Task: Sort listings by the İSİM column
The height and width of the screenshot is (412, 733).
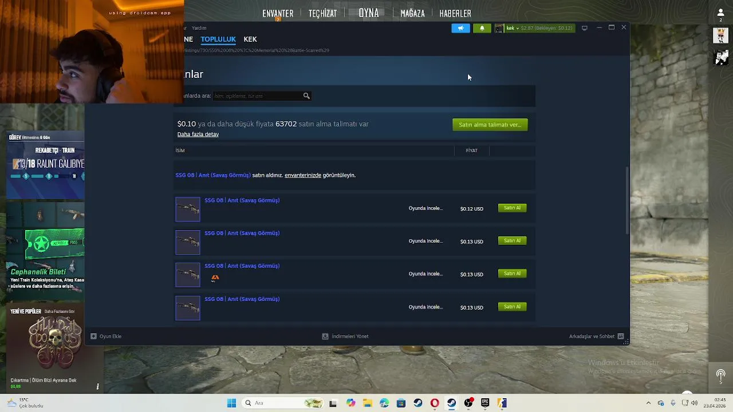Action: 180,150
